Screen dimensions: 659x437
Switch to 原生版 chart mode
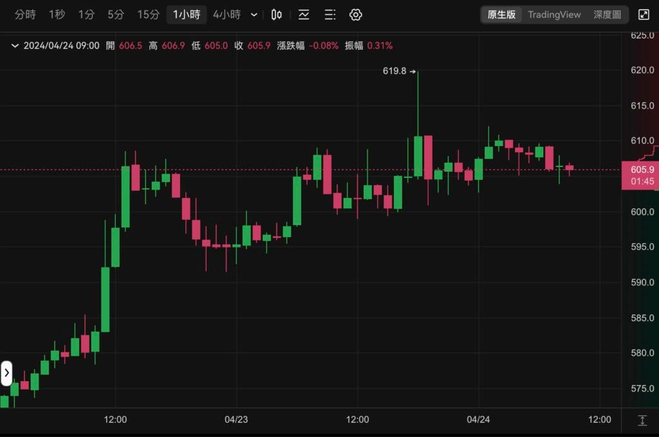pyautogui.click(x=501, y=15)
